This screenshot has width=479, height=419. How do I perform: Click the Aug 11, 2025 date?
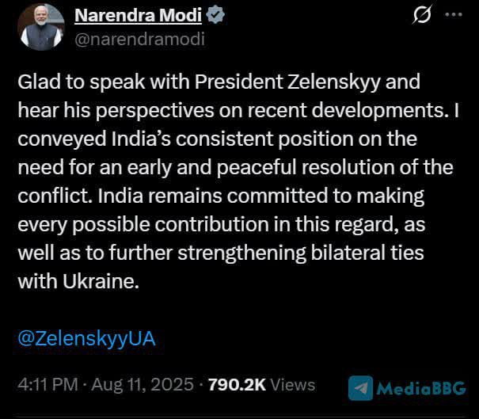point(143,384)
